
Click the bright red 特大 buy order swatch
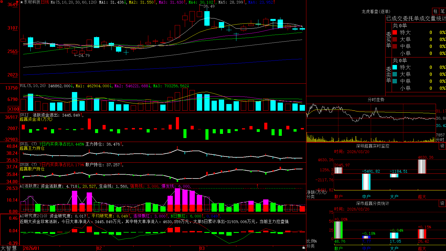(x=395, y=32)
